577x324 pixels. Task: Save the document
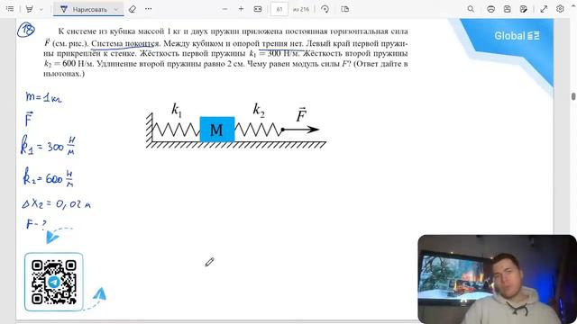pyautogui.click(x=507, y=9)
